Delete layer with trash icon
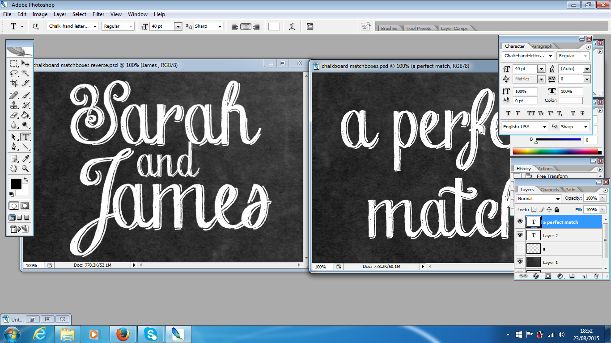This screenshot has height=343, width=611. (596, 276)
